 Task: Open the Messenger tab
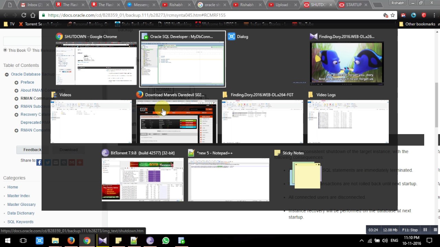[140, 5]
